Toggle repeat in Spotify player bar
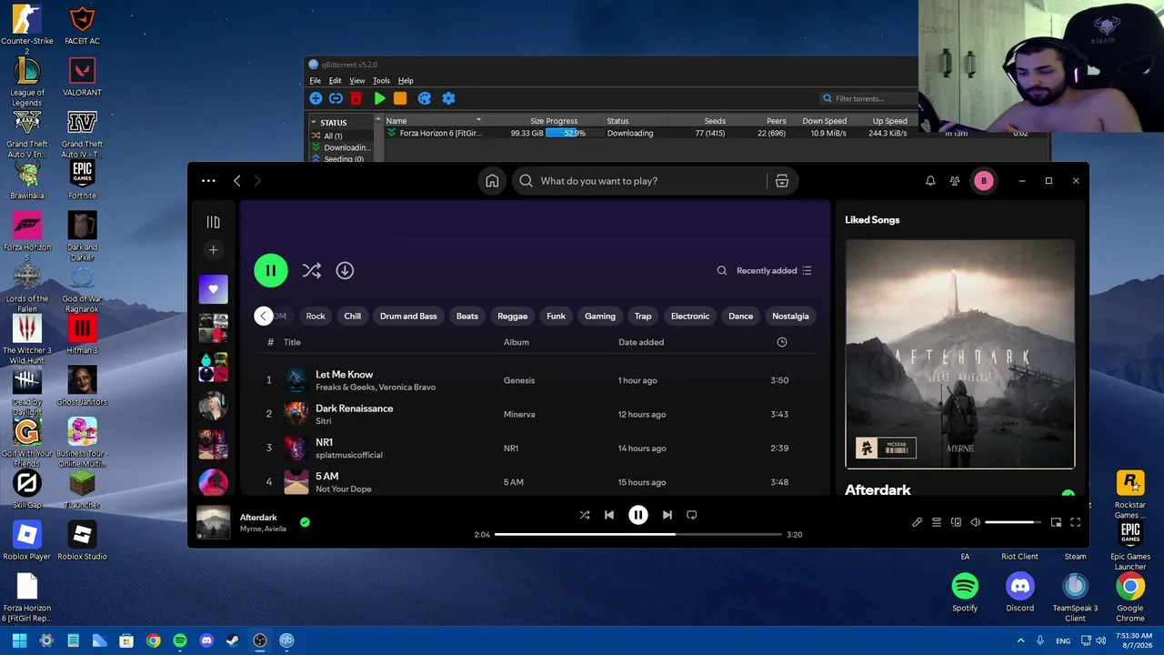 (692, 515)
